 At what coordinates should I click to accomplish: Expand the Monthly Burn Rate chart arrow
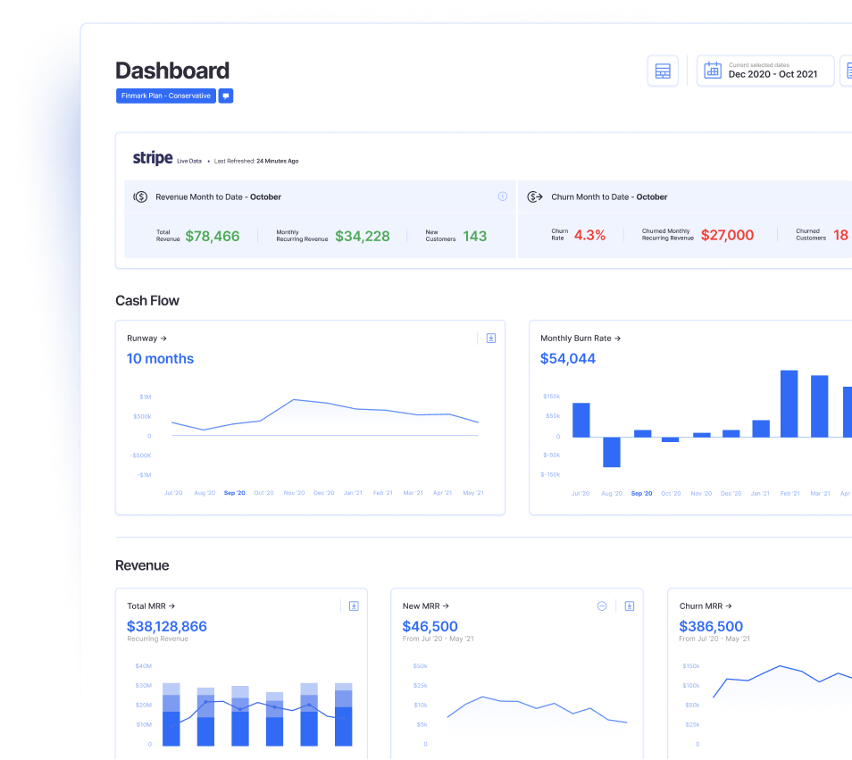(617, 338)
